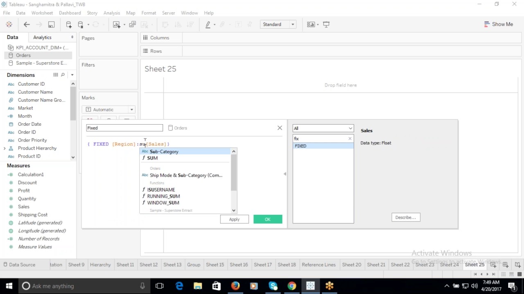The height and width of the screenshot is (294, 524).
Task: Click the OK button
Action: tap(268, 219)
